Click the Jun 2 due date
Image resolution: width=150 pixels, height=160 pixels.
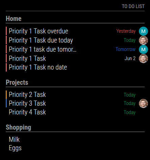[x=130, y=58]
